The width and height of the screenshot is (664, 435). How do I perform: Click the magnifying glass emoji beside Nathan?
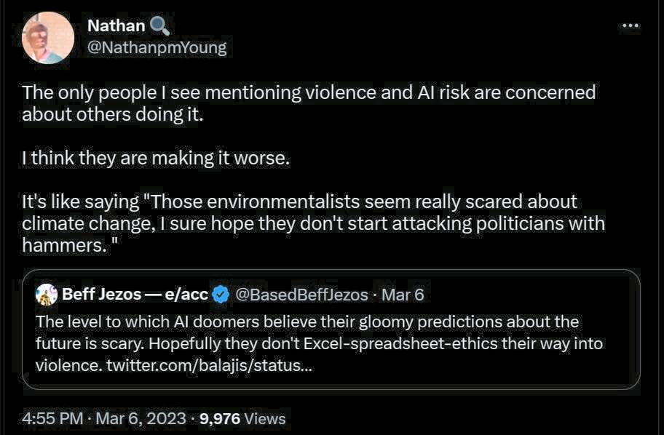point(159,27)
